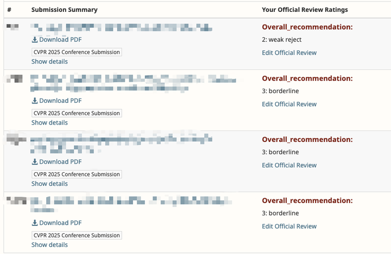Image resolution: width=391 pixels, height=254 pixels.
Task: Click CVPR 2025 Conference Submission tag, third row
Action: click(77, 174)
